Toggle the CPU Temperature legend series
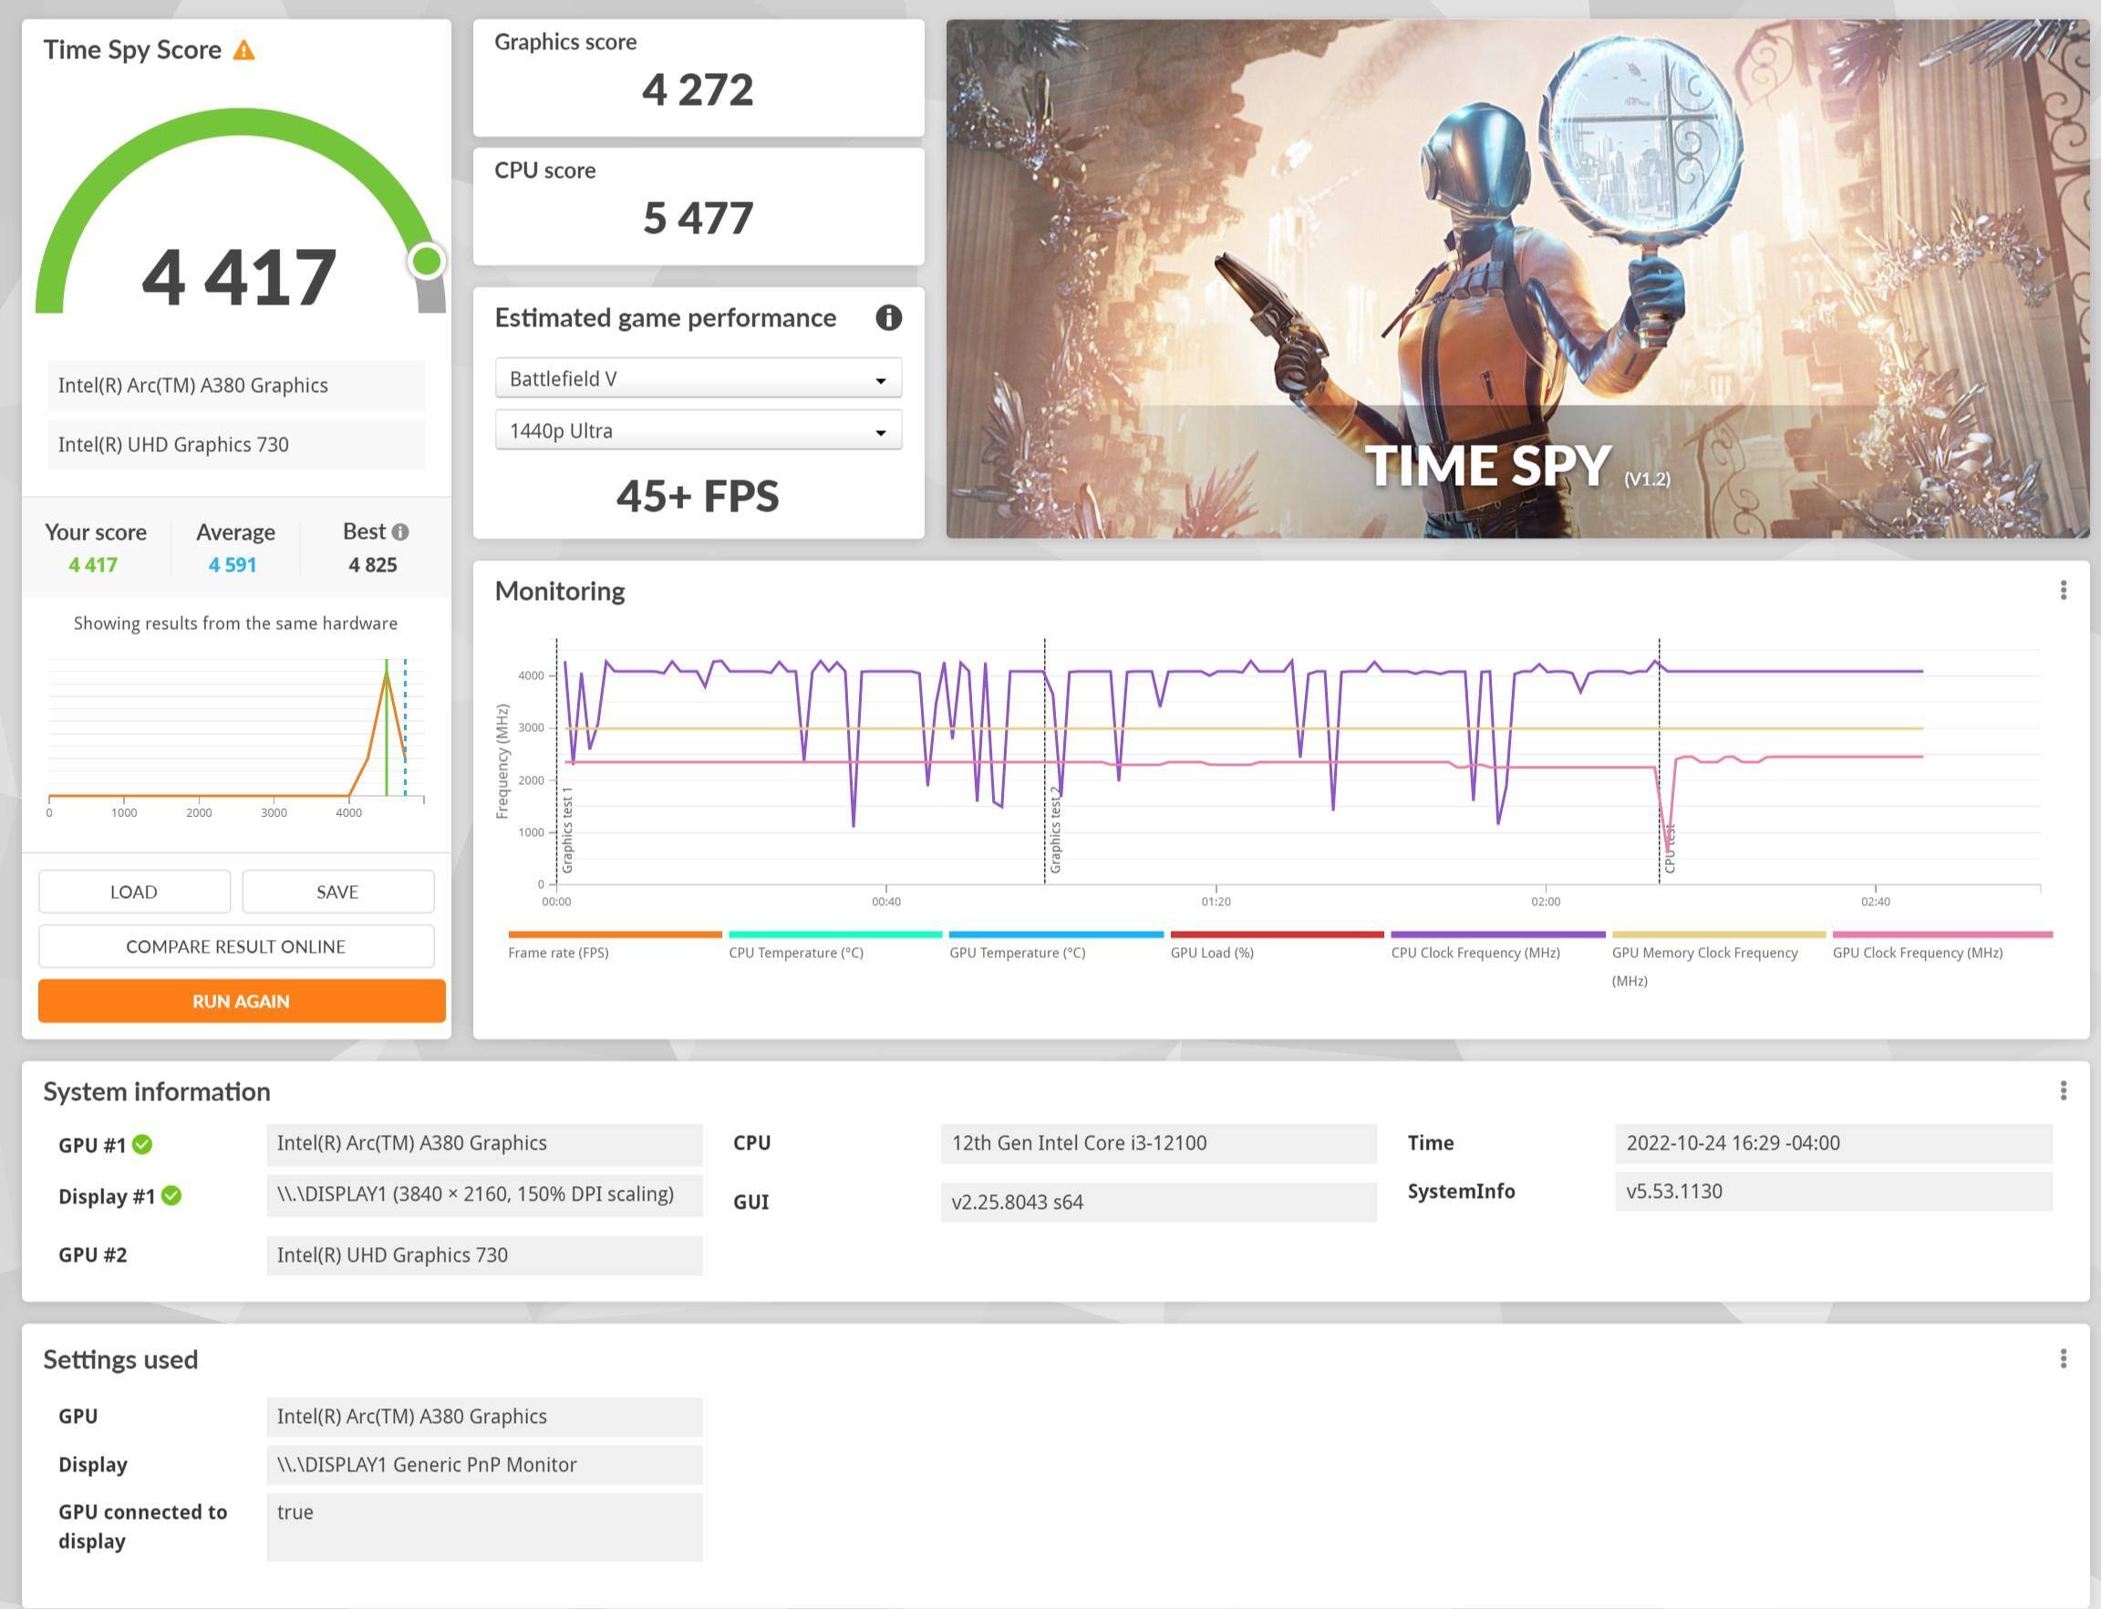2101x1609 pixels. coord(796,952)
